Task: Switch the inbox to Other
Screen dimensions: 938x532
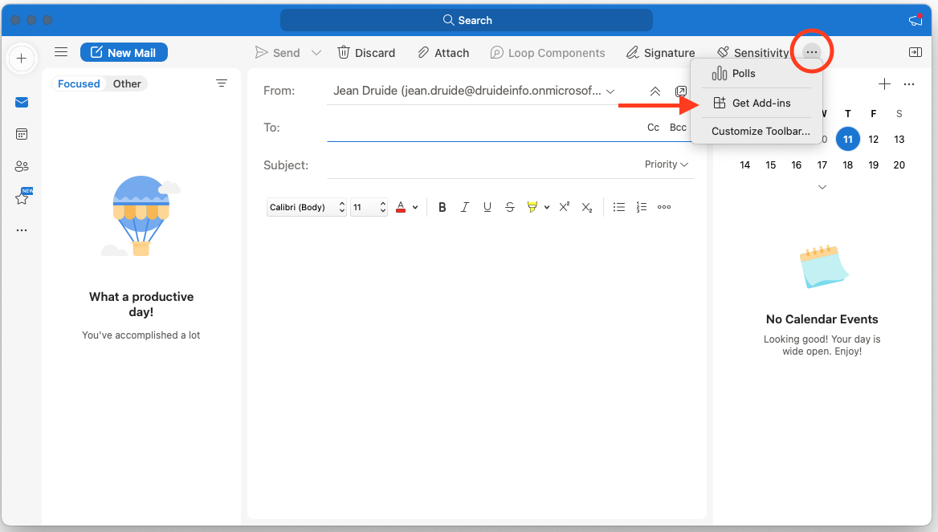Action: tap(127, 83)
